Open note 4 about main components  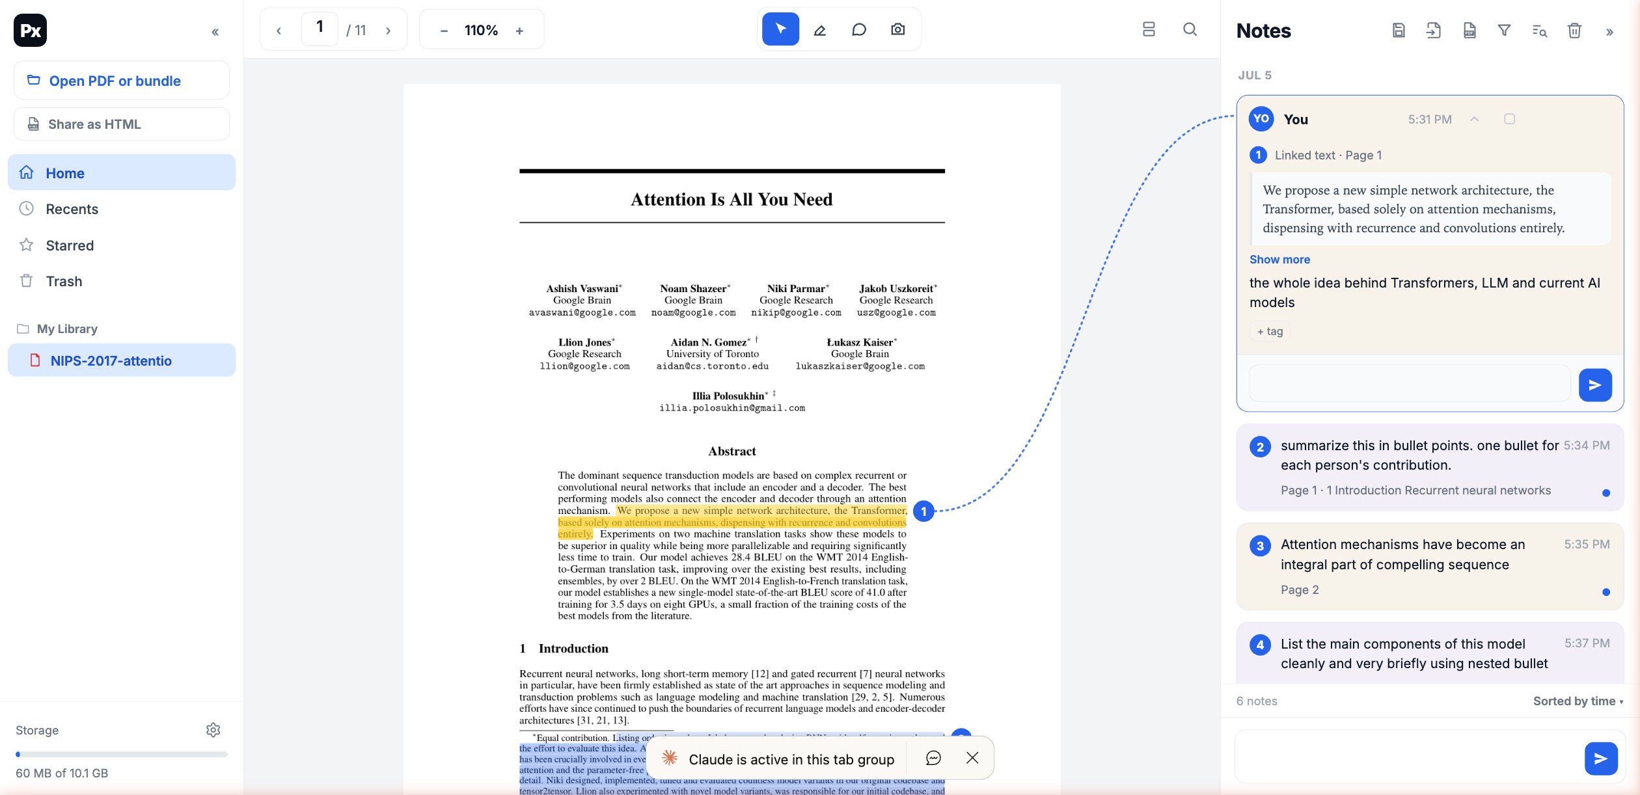pos(1430,653)
